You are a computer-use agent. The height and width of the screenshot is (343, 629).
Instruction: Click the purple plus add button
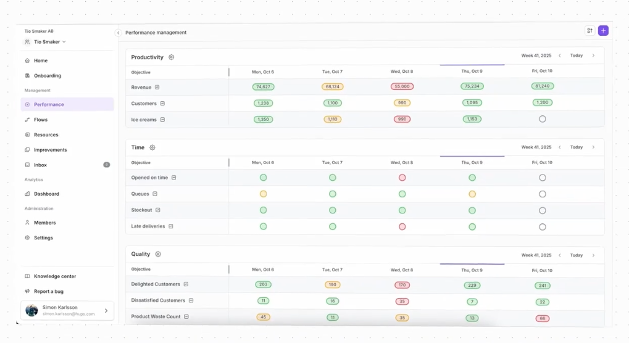603,31
